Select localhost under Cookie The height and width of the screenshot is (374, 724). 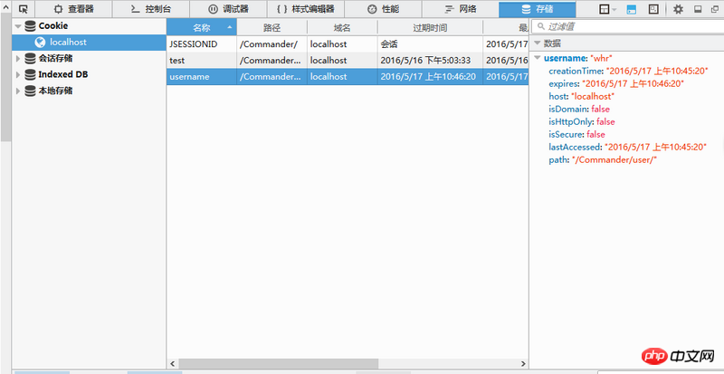[89, 42]
